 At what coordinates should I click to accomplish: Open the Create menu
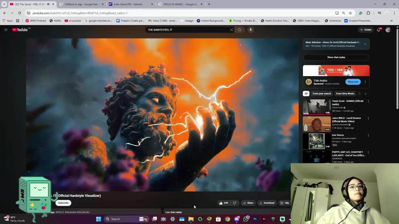(366, 30)
